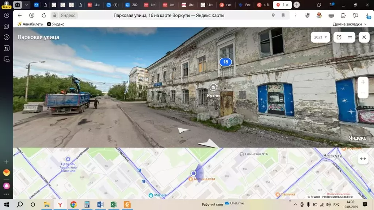
Task: Click the location pin icon in address bar
Action: [x=273, y=15]
